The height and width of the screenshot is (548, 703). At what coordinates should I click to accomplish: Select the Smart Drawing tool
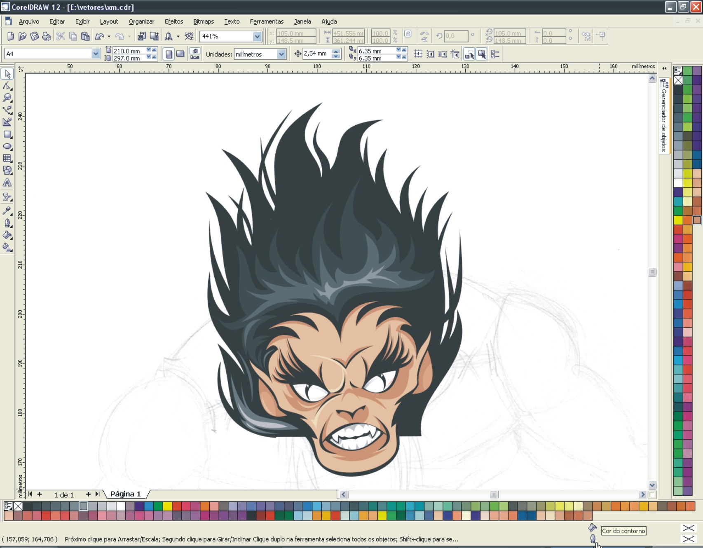pyautogui.click(x=7, y=122)
